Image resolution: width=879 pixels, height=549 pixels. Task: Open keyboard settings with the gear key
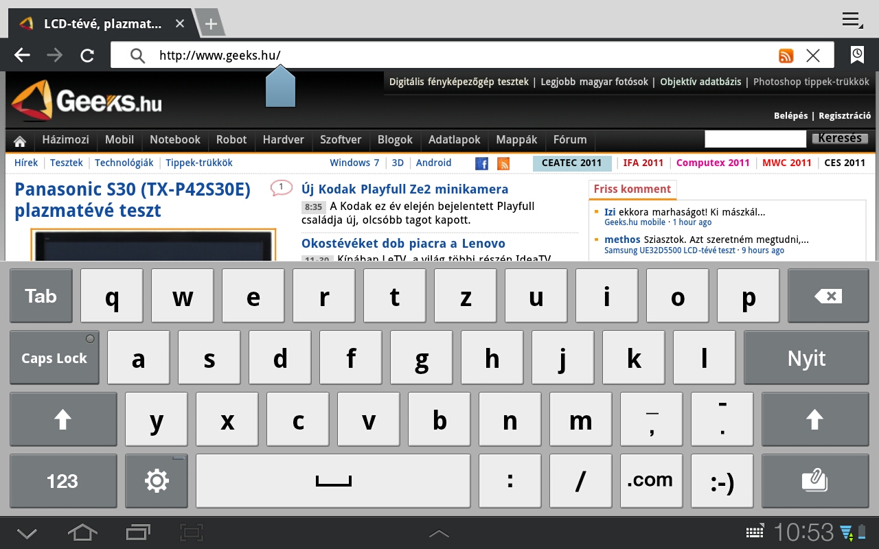(x=157, y=481)
